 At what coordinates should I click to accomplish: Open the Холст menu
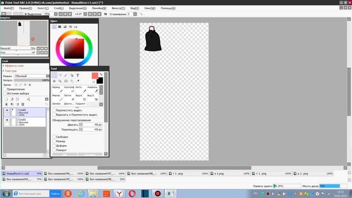(x=43, y=8)
